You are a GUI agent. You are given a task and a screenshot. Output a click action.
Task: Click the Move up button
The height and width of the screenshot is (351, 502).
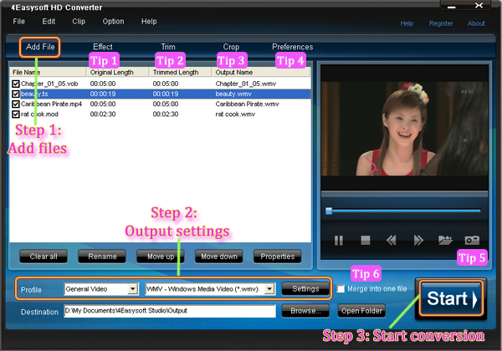pos(161,257)
